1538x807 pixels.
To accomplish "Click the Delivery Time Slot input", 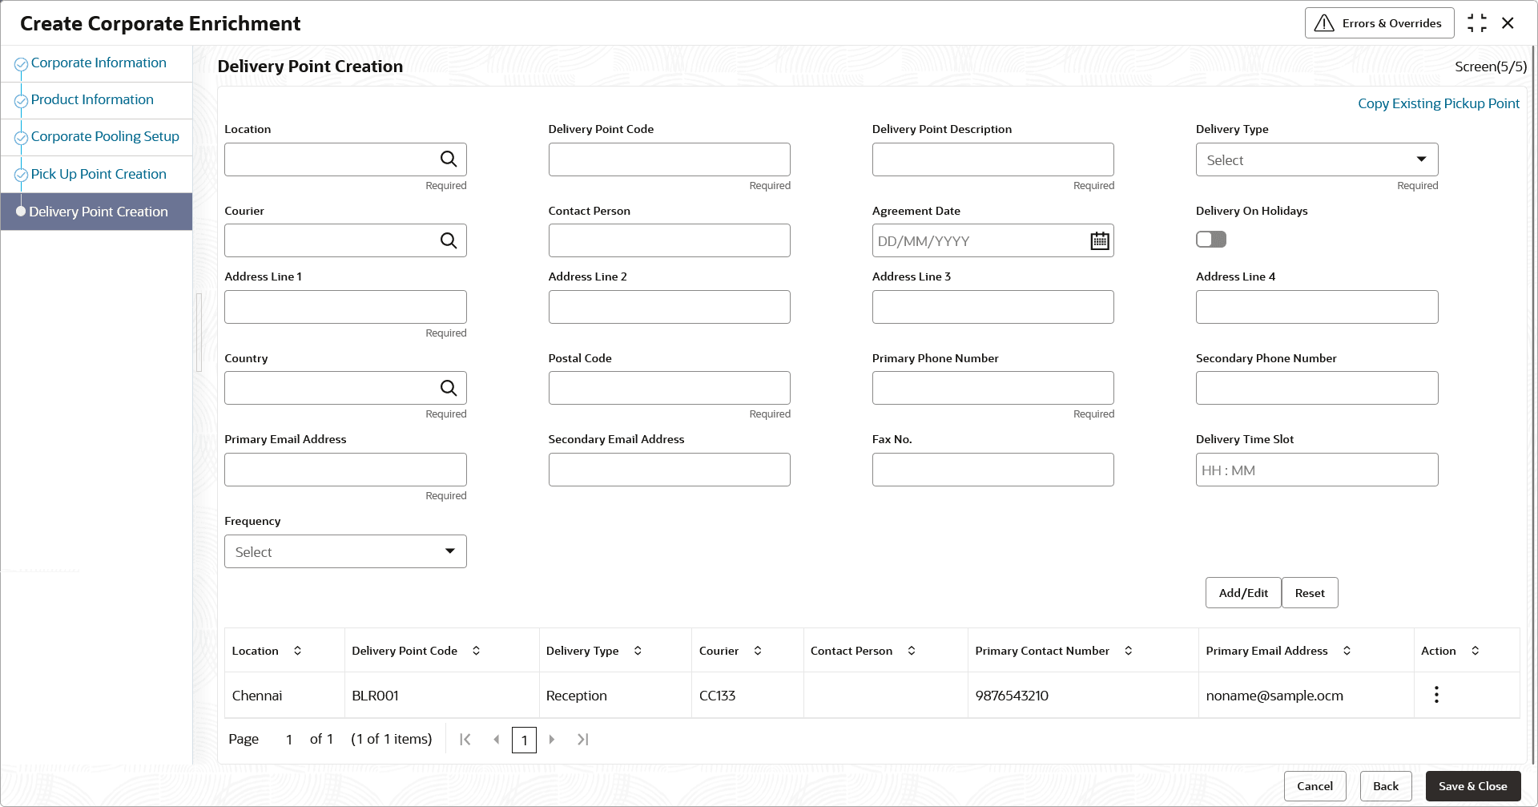I will (1316, 470).
